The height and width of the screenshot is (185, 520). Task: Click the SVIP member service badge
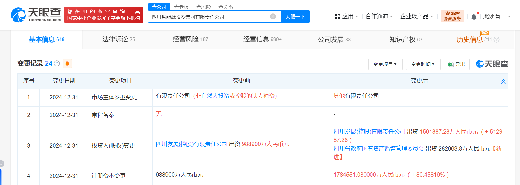[452, 16]
